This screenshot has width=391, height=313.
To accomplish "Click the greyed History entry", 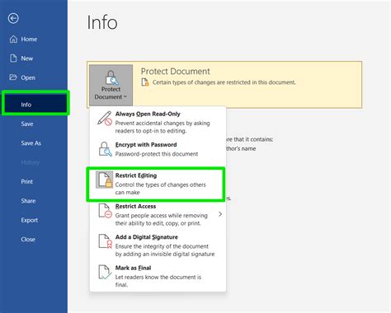I will tap(31, 162).
